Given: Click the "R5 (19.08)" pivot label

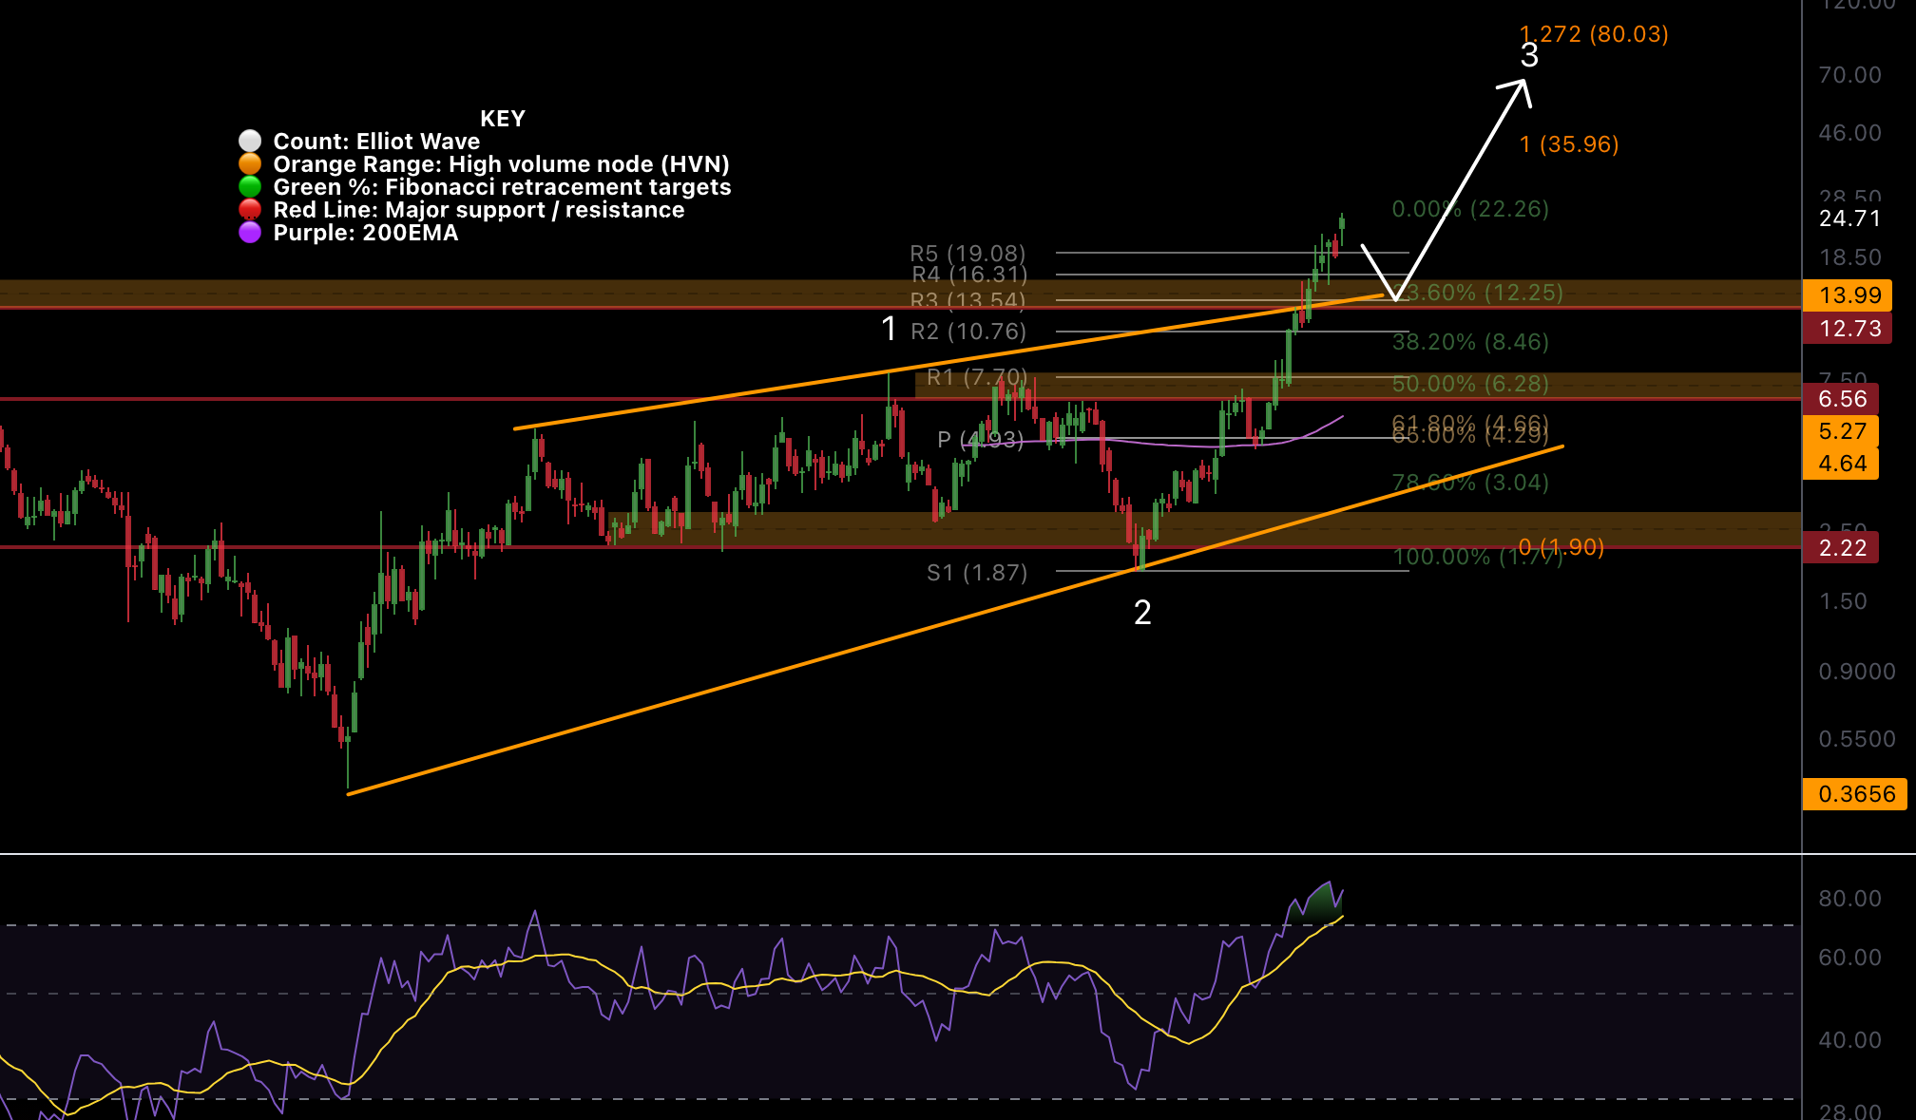Looking at the screenshot, I should click(968, 254).
